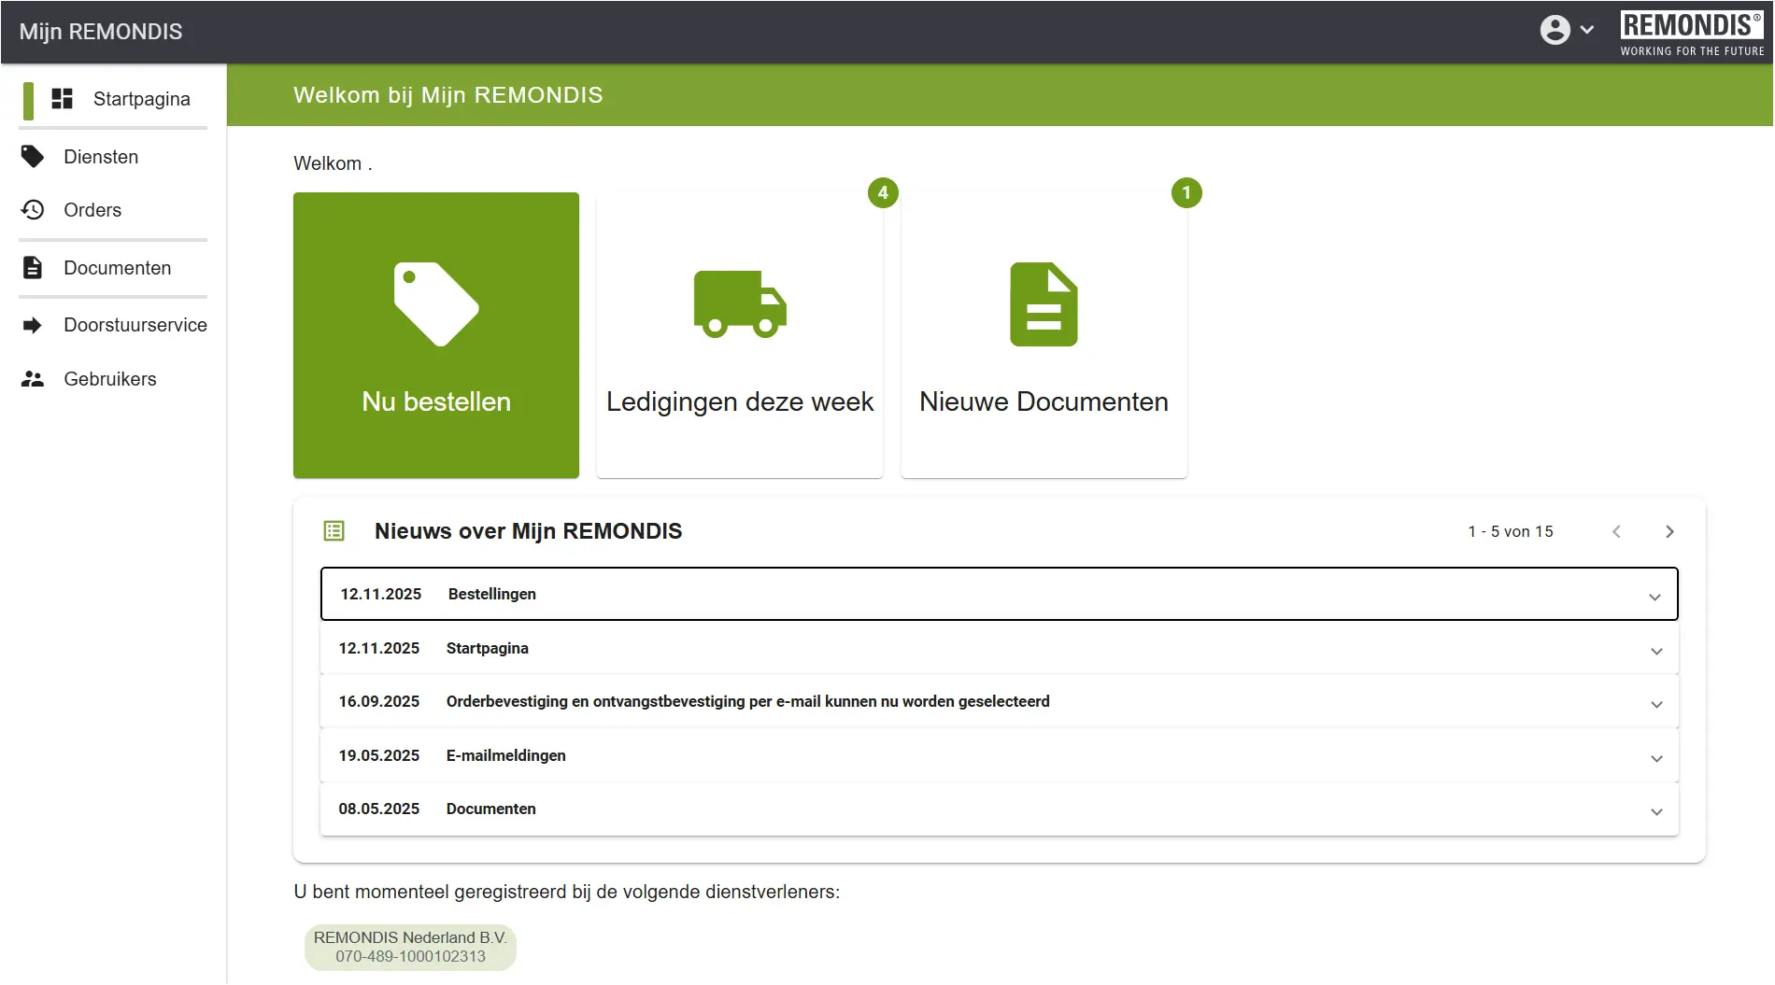Go to previous news page
Screen dimensions: 1775x985
coord(1616,531)
